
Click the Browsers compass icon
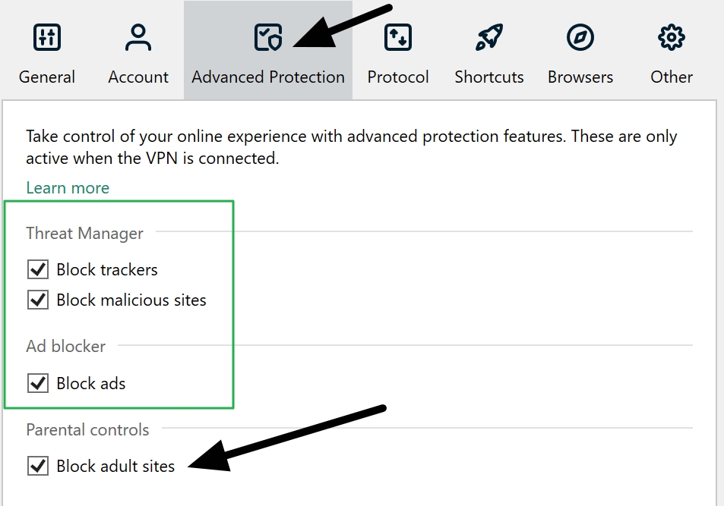[x=580, y=36]
